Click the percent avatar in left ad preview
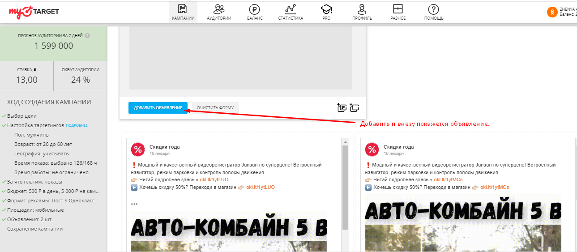 [x=138, y=150]
